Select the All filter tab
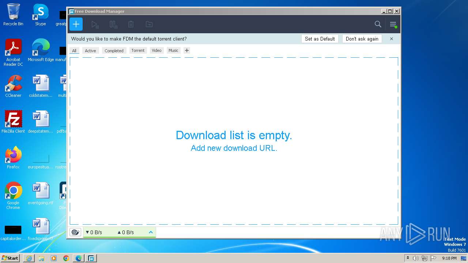The height and width of the screenshot is (263, 468). click(x=74, y=51)
